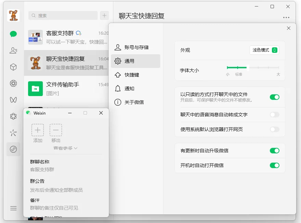Click 添加 member plus icon
Image resolution: width=301 pixels, height=223 pixels.
tap(38, 130)
